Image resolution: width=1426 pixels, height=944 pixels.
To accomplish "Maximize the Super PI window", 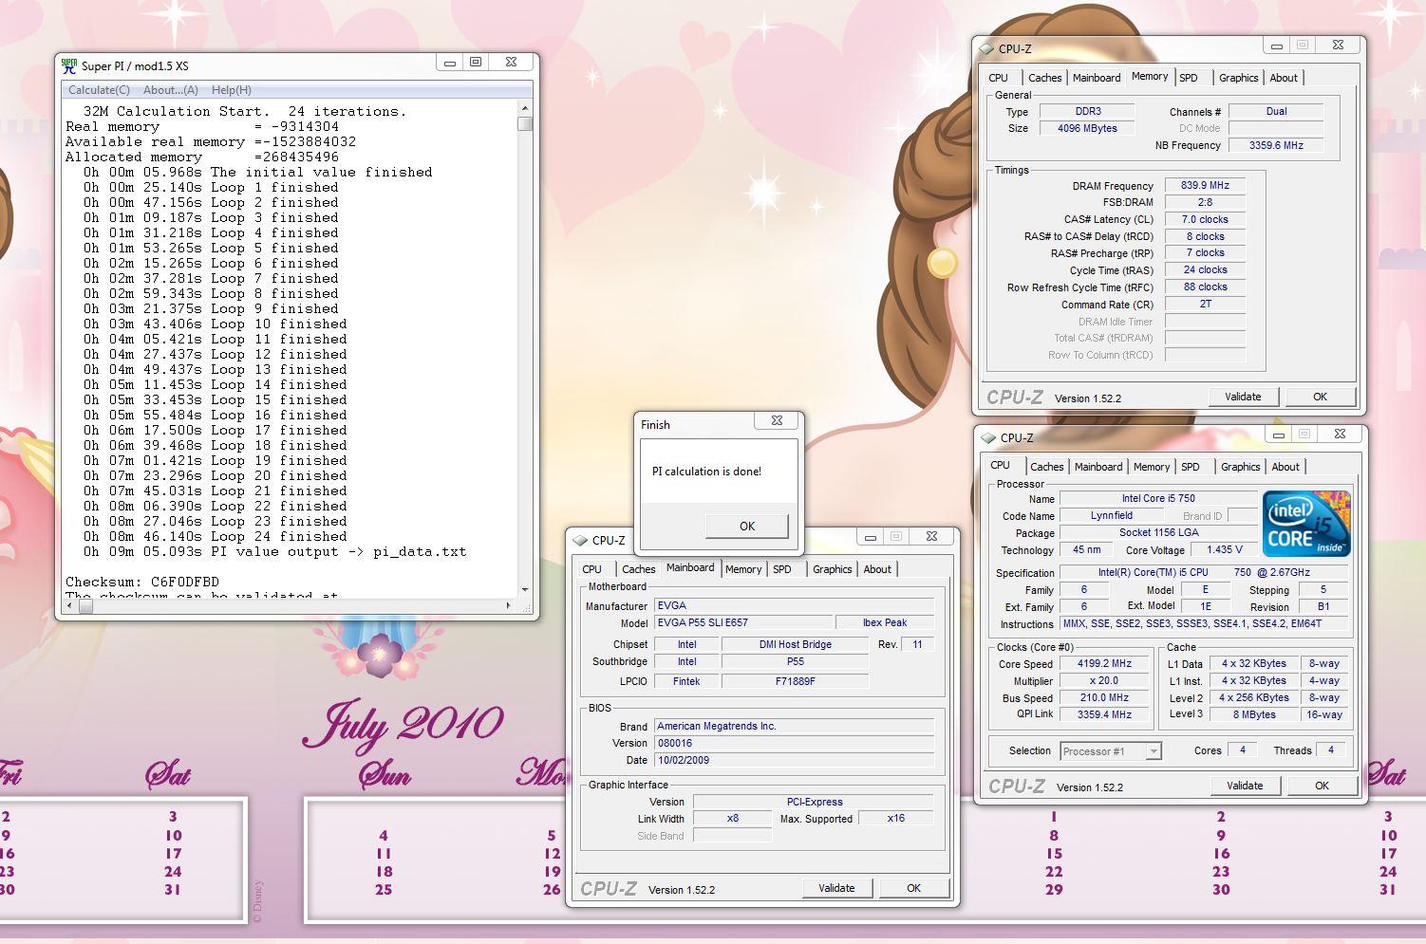I will coord(476,62).
